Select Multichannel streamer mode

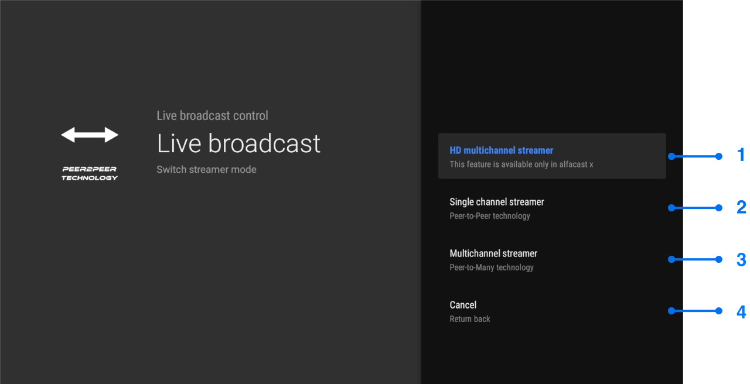click(x=493, y=253)
